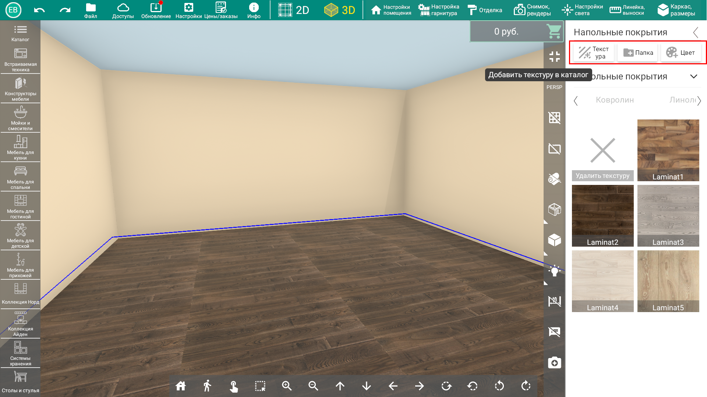Toggle the crossed texture roll icon
Viewport: 707px width, 397px height.
[x=554, y=179]
